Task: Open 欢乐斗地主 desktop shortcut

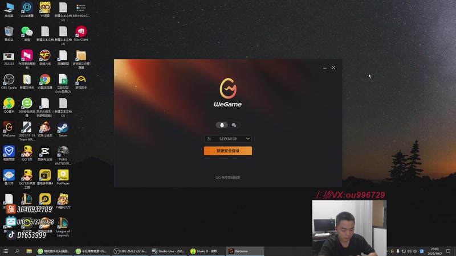Action: pos(45,130)
